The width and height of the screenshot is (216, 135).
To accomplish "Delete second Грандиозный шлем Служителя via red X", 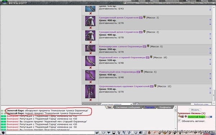I will point(90,42).
